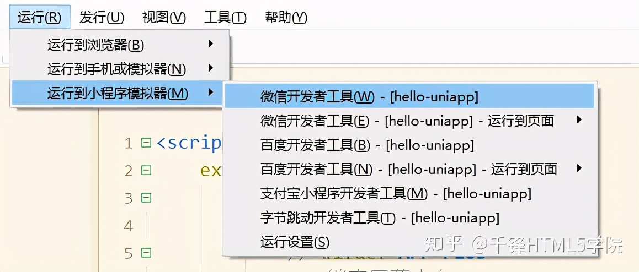Image resolution: width=639 pixels, height=272 pixels.
Task: Run in 字节跳动开发者工具(T)
Action: (409, 218)
